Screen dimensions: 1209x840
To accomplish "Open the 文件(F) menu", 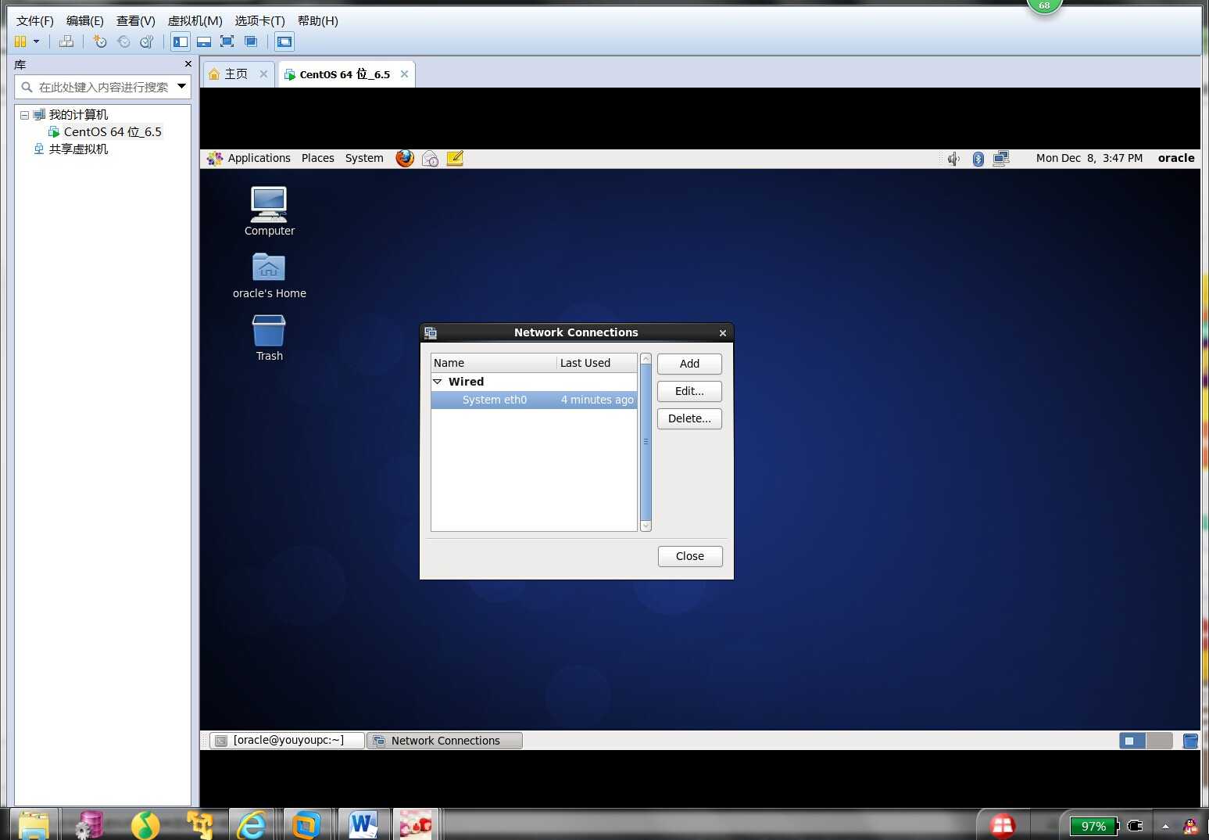I will 35,20.
